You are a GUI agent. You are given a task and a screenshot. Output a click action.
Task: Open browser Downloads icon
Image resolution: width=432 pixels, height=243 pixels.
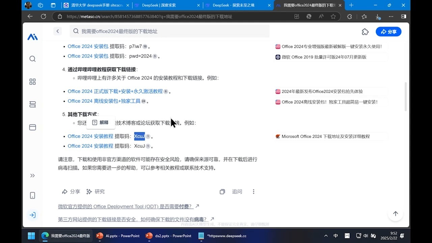pos(378,16)
